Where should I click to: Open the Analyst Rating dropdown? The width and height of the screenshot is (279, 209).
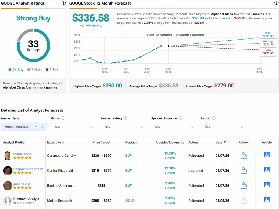(124, 127)
